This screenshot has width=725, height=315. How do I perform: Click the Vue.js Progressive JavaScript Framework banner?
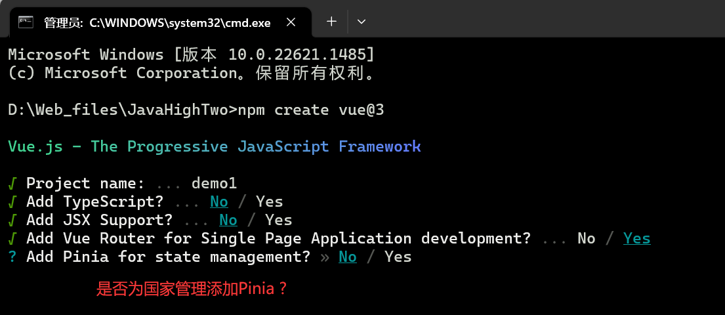click(215, 146)
